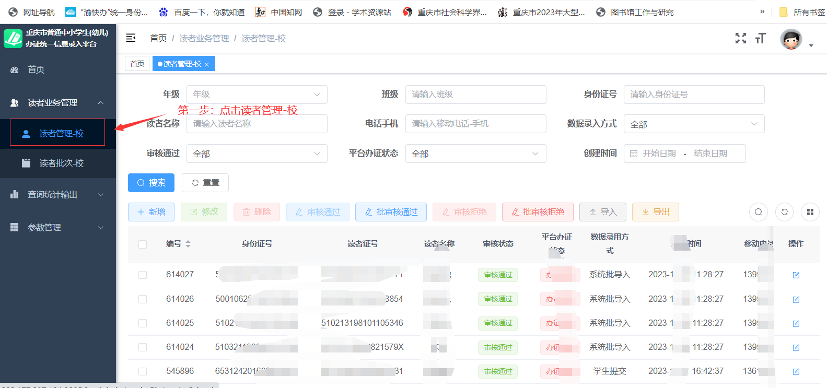Open the 年级 dropdown
Screen dimensions: 827x388
(x=257, y=95)
